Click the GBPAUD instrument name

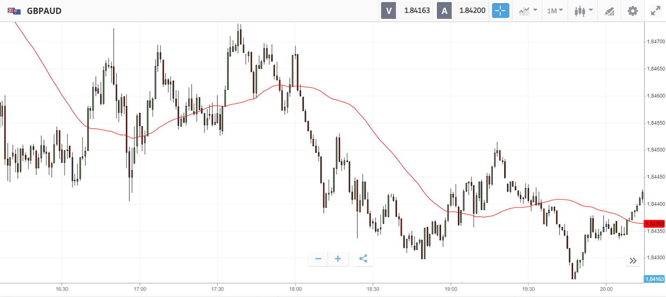point(44,11)
